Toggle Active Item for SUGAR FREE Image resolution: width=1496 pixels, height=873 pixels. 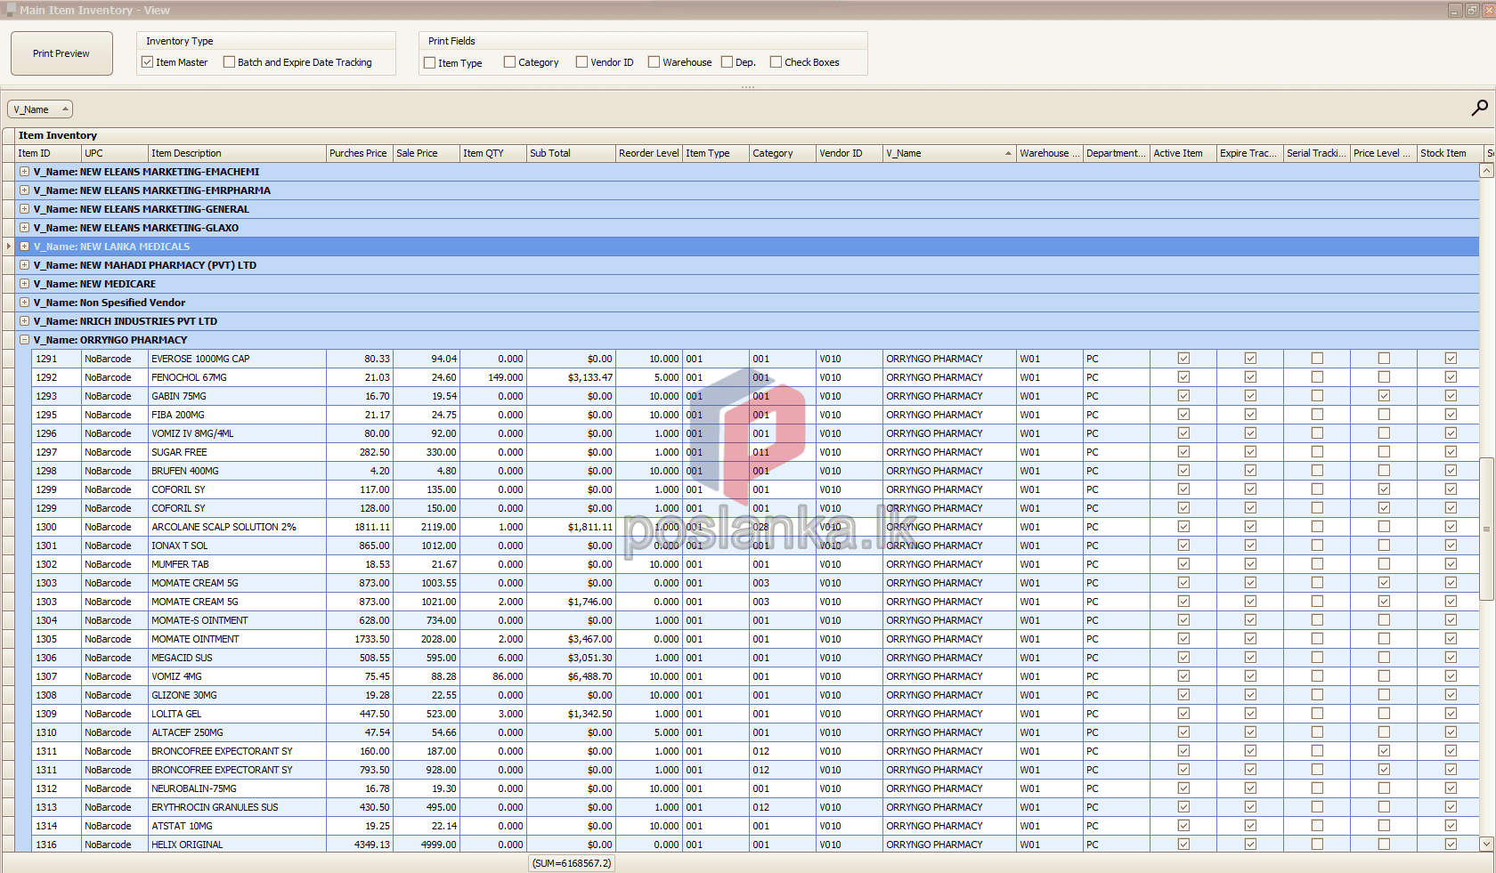pyautogui.click(x=1183, y=452)
